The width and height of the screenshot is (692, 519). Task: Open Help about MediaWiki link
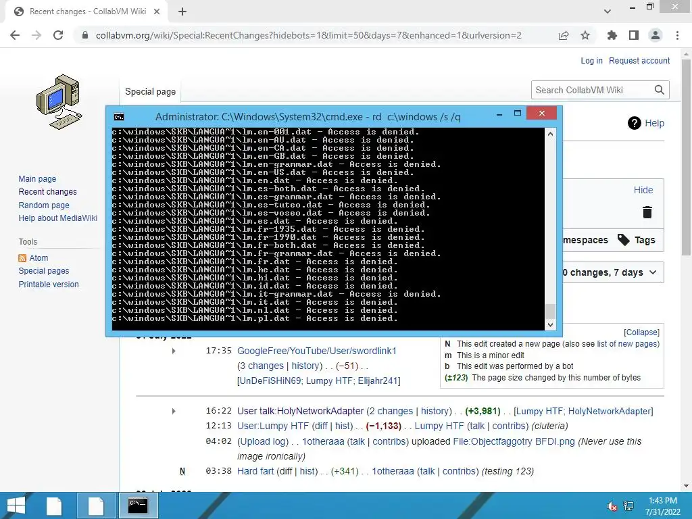[58, 218]
